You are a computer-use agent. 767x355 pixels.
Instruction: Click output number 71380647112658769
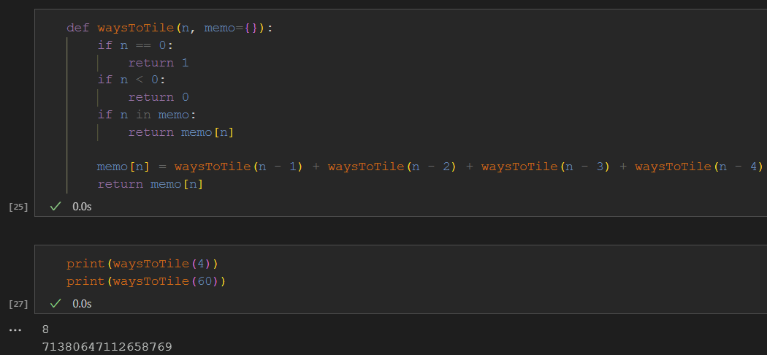[x=107, y=347]
